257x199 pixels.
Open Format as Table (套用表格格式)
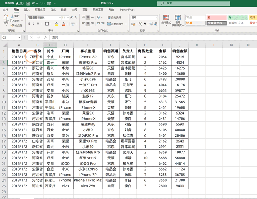(178, 20)
